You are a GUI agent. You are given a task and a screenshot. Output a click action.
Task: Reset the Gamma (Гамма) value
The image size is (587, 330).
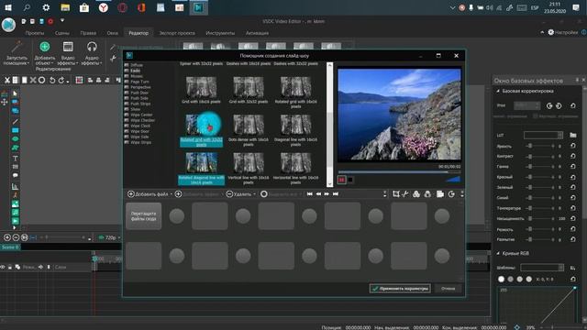pyautogui.click(x=572, y=167)
